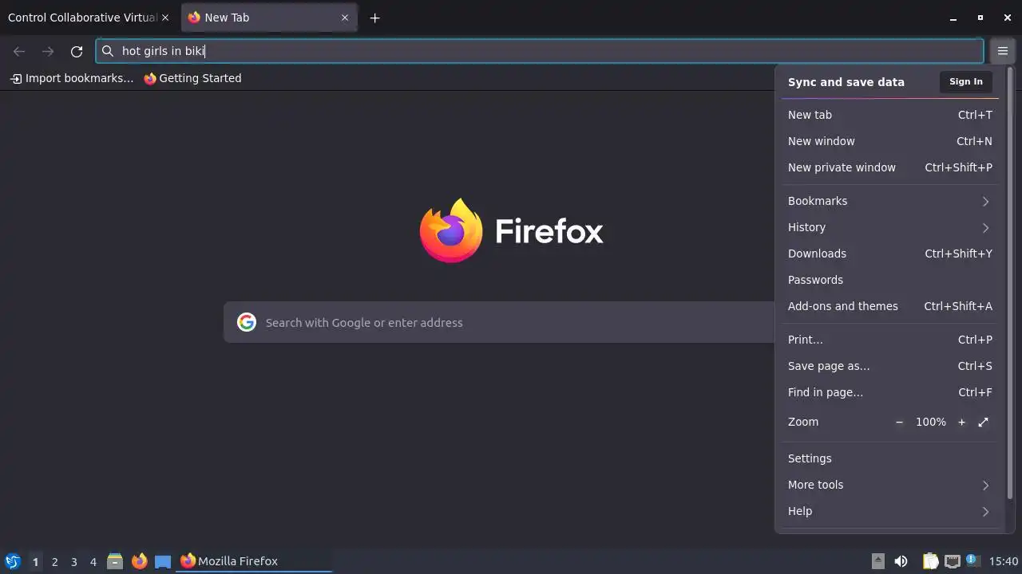Click the Sign In button
Screen dimensions: 1022x574
tap(966, 81)
